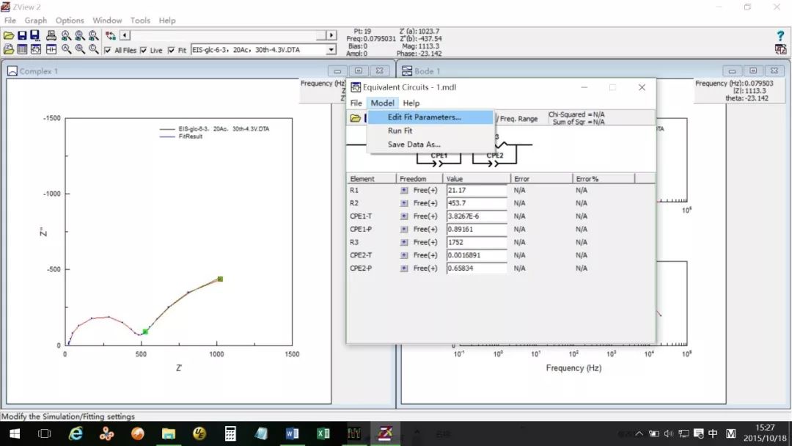Click bottom-row magnifier A icon
The image size is (792, 446).
coord(66,49)
